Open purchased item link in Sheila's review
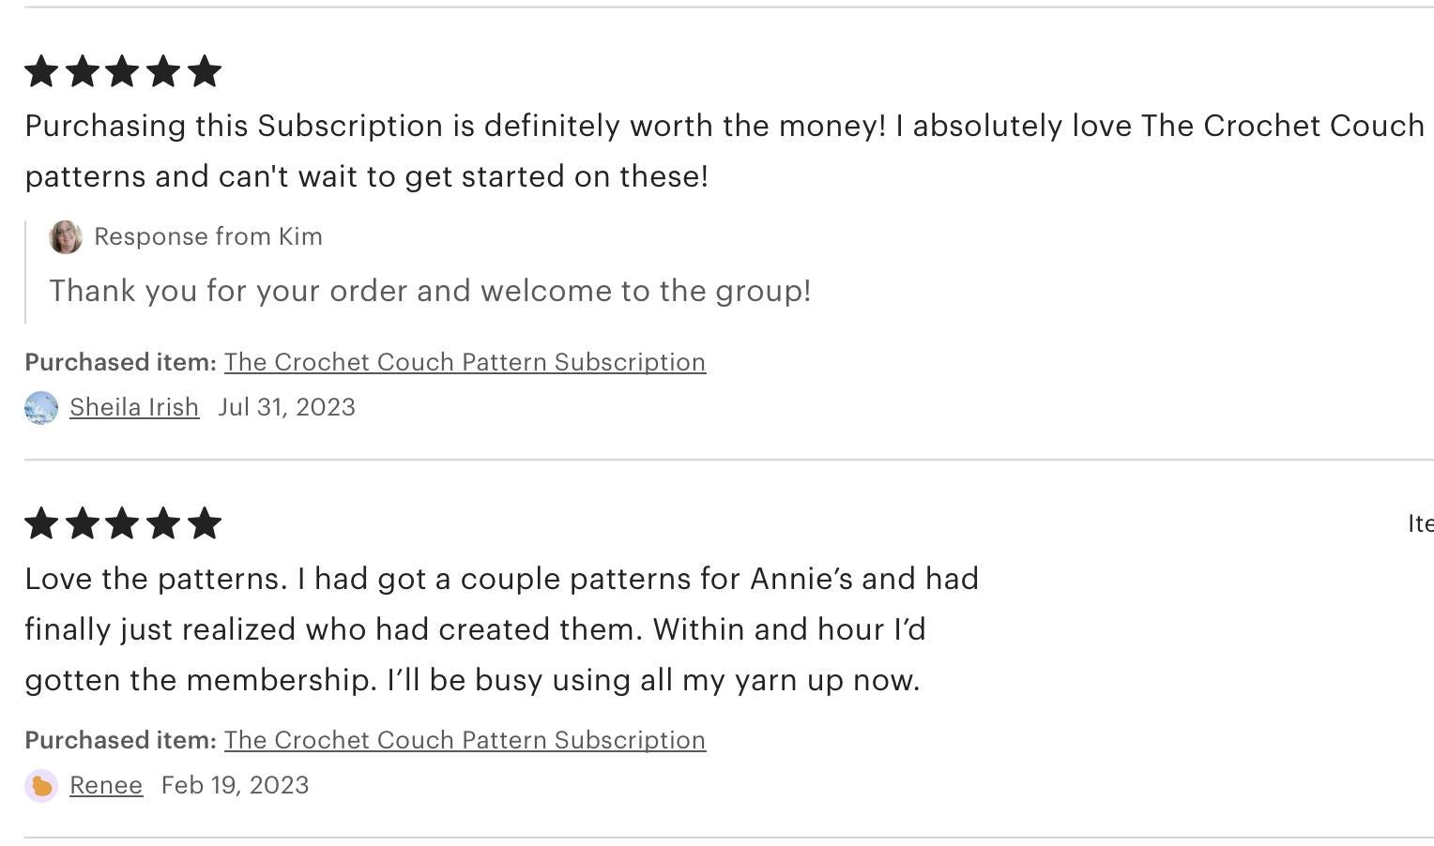 465,362
